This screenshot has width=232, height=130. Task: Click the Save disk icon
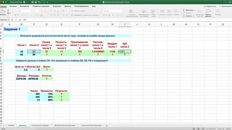click(x=36, y=2)
